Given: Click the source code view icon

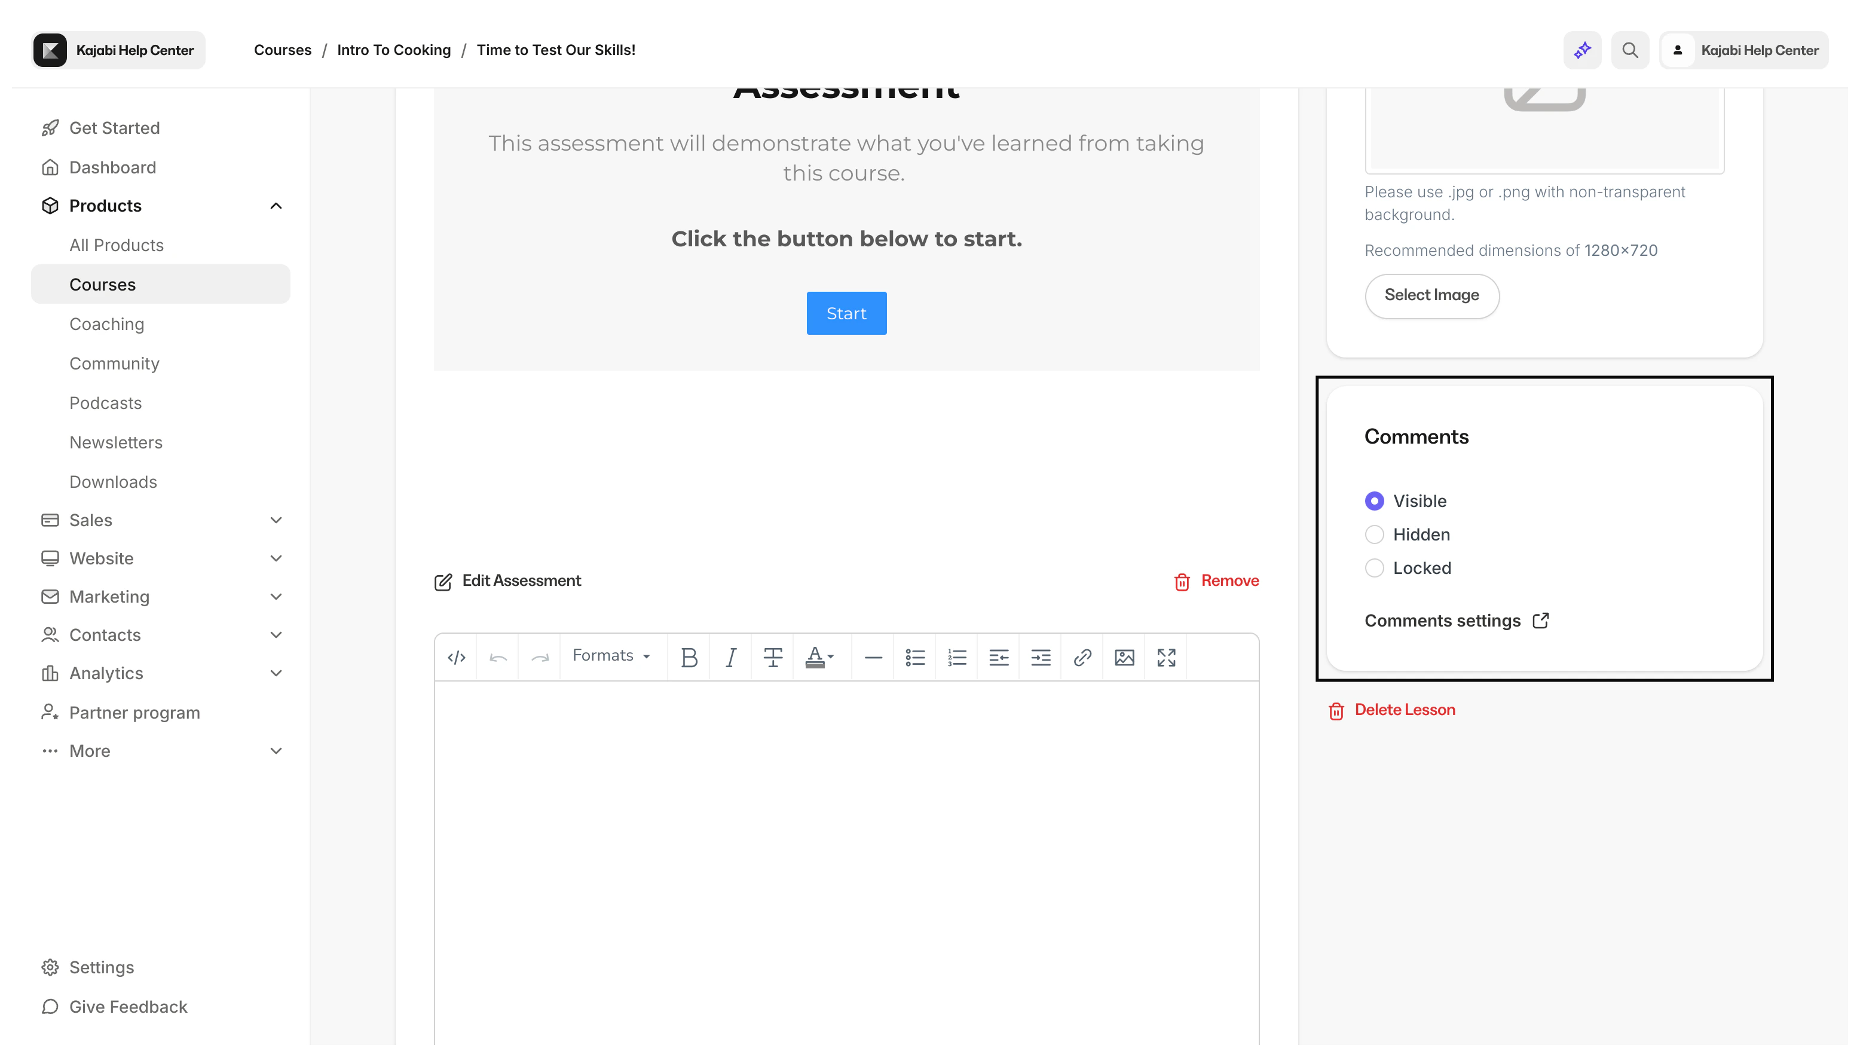Looking at the screenshot, I should (456, 658).
